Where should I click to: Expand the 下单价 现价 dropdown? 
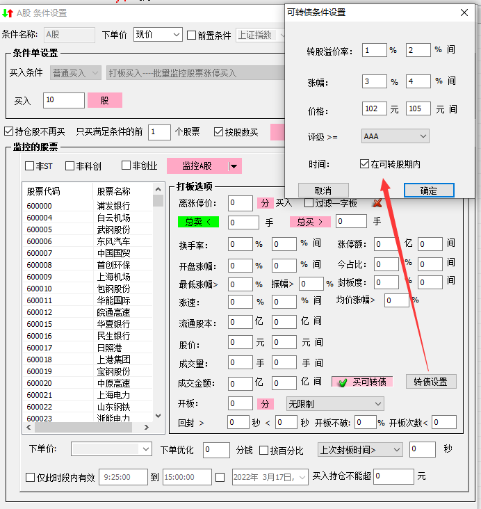tap(157, 35)
